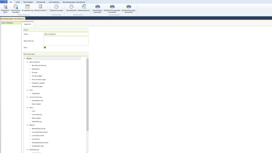Switch to the Lohn ribbon tab
Image resolution: width=272 pixels, height=153 pixels.
[18, 2]
